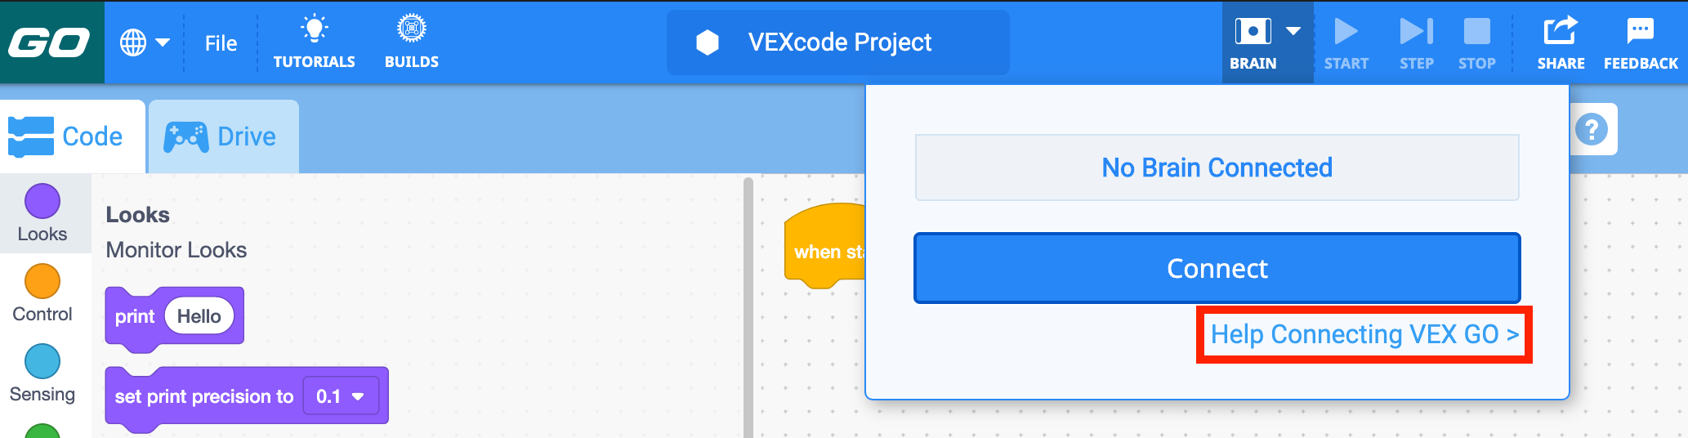Collapse the Brain dropdown arrow
The image size is (1688, 438).
(x=1293, y=31)
